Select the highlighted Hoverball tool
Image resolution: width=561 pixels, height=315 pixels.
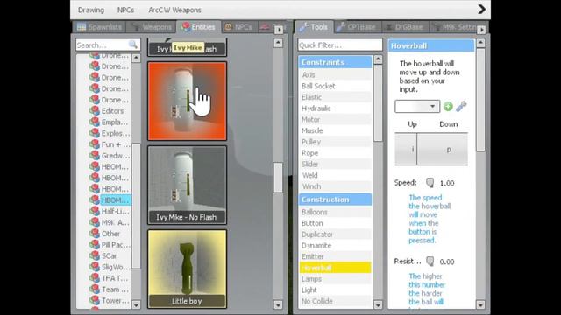pos(335,268)
